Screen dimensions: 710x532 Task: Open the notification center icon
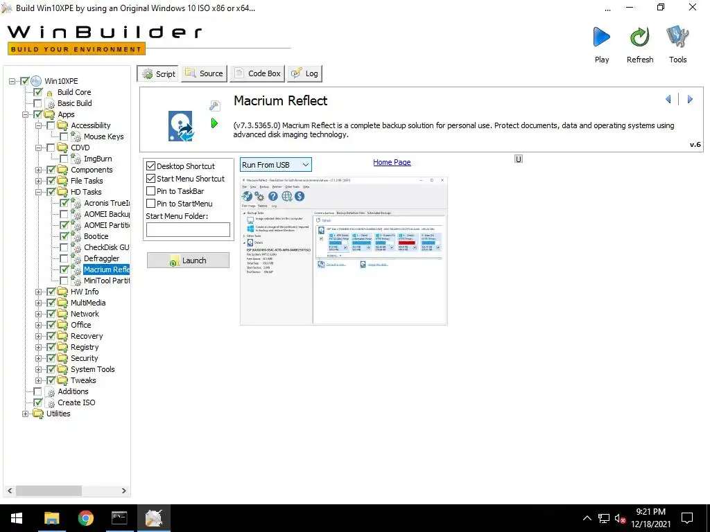pos(687,518)
